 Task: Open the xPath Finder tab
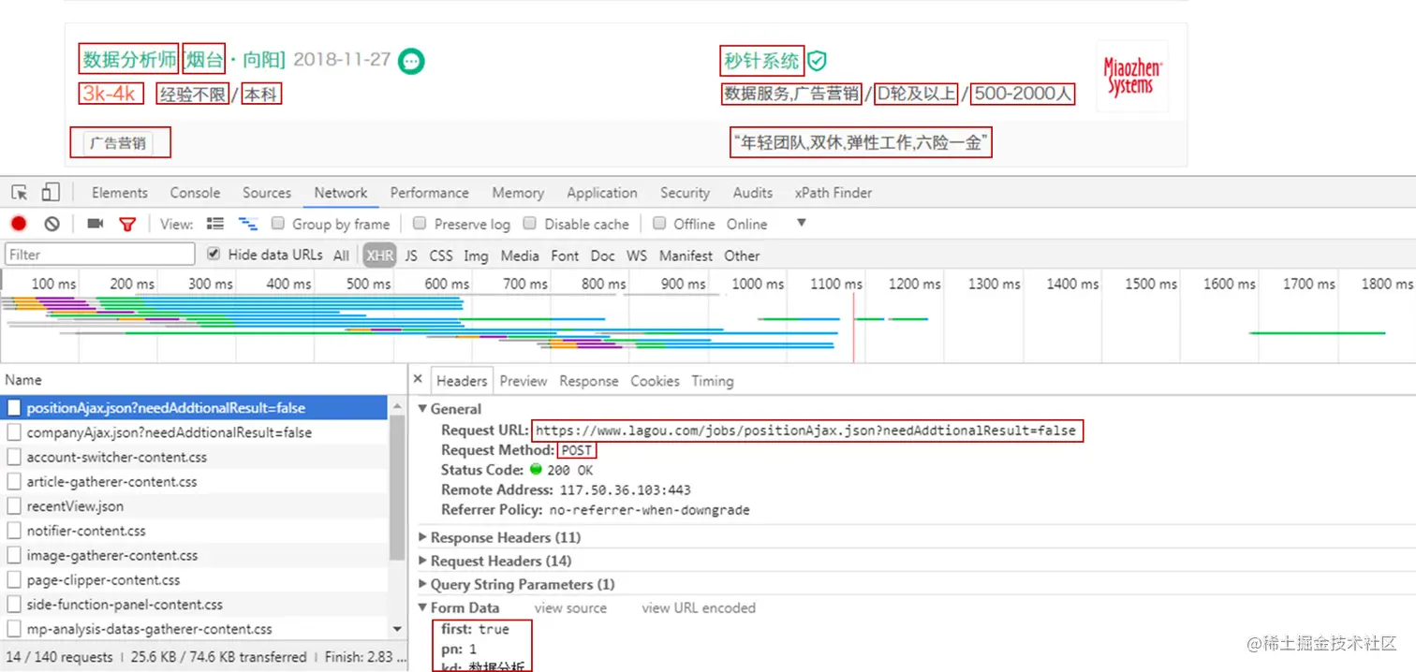(833, 193)
